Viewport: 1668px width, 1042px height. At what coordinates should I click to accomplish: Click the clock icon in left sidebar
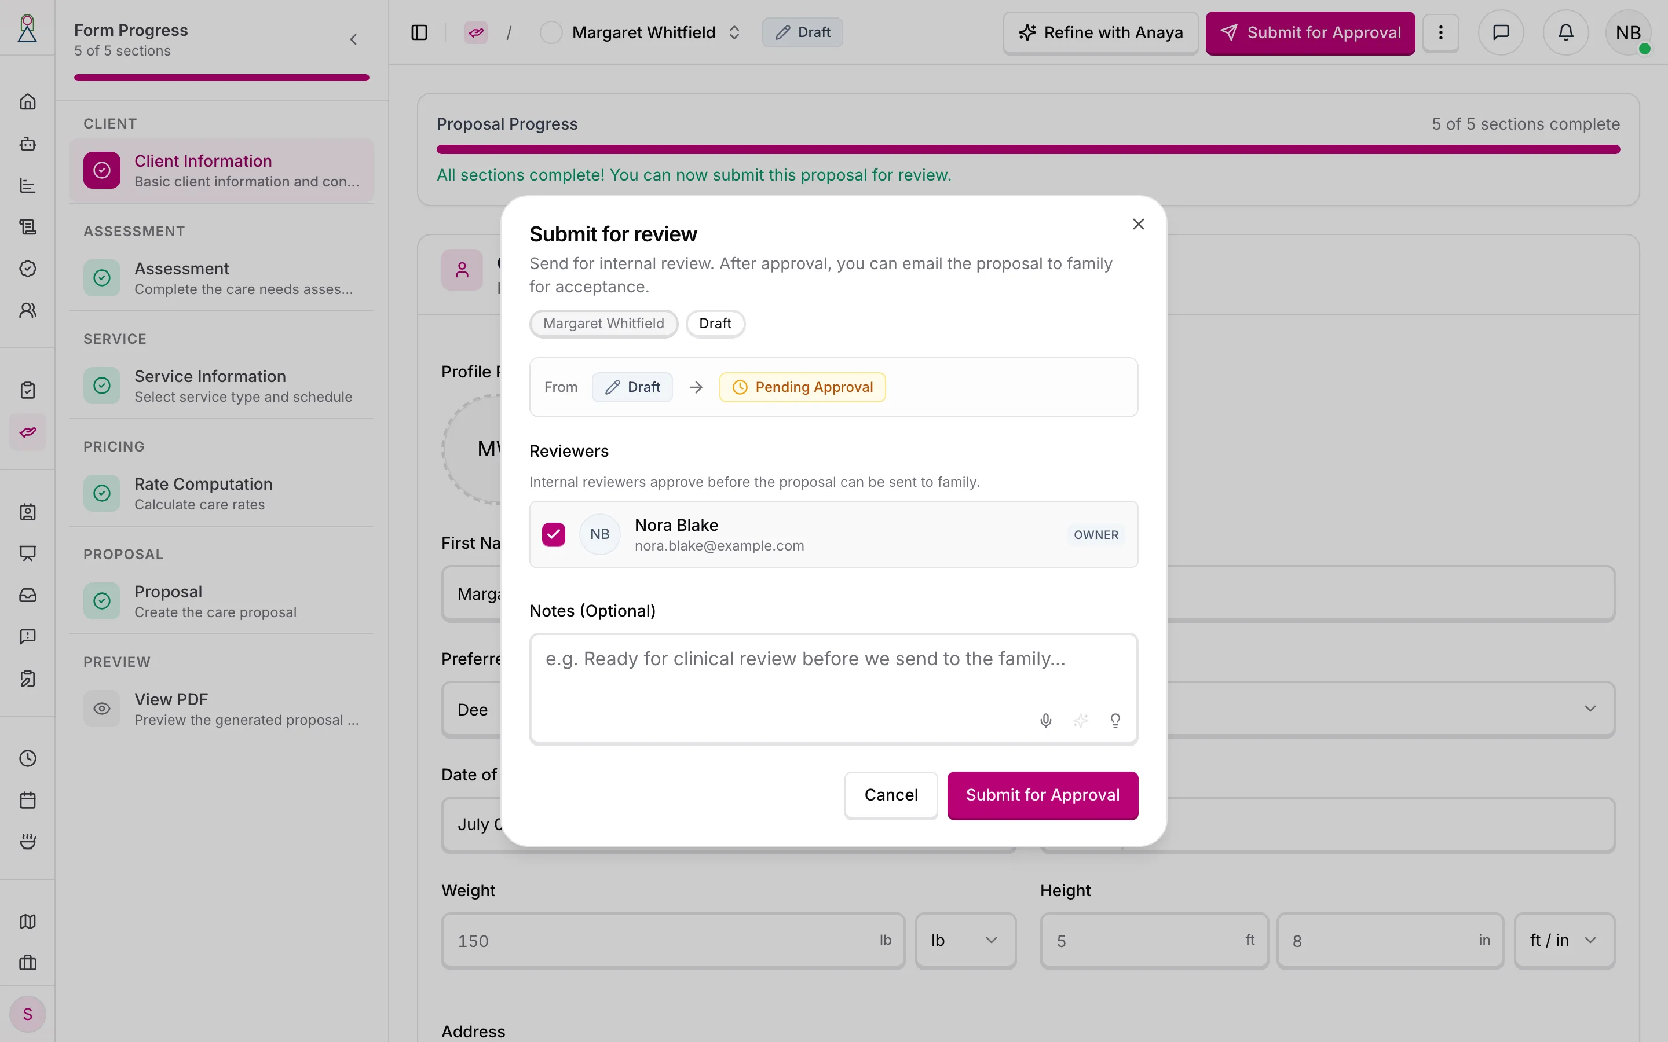[28, 758]
